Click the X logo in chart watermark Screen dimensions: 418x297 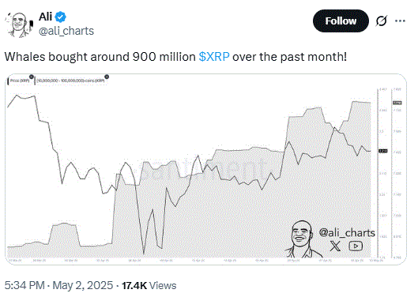click(x=335, y=246)
